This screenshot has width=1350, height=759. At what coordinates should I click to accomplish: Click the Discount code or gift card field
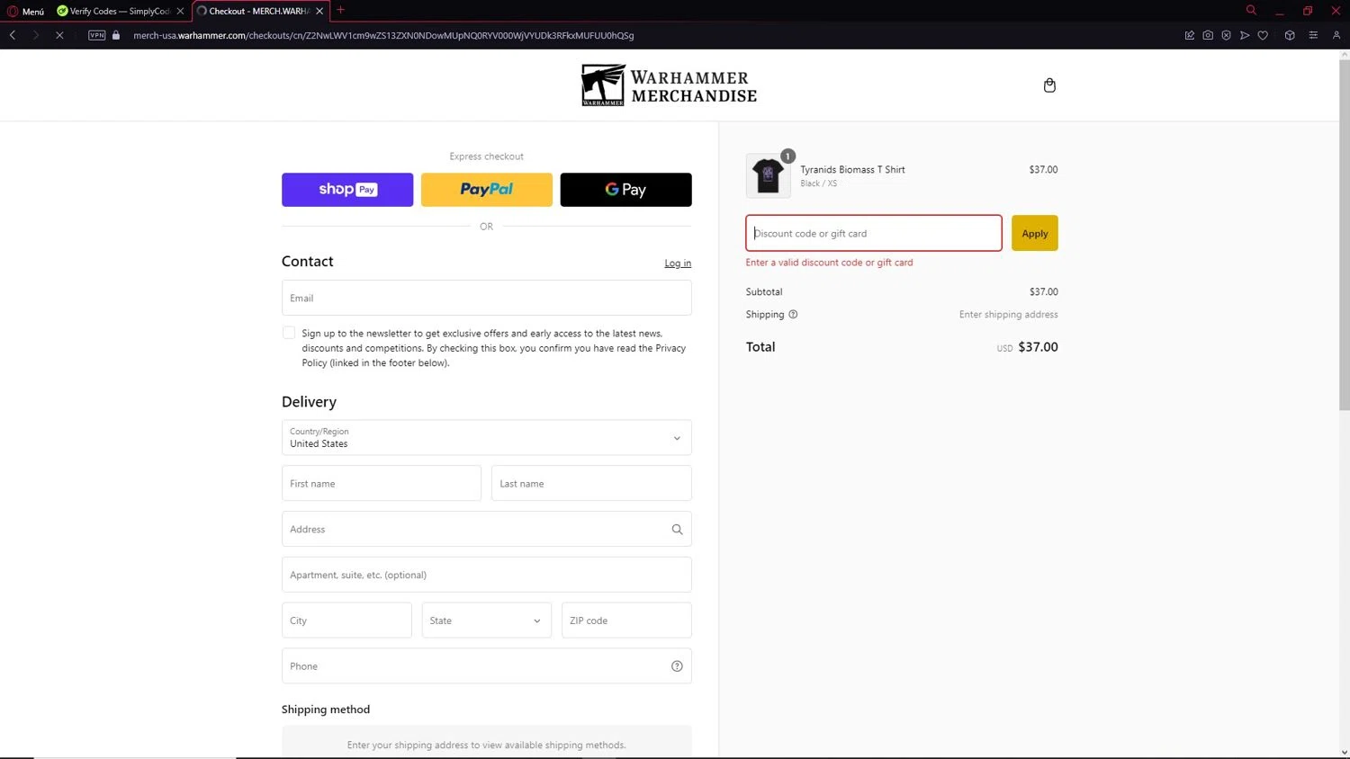tap(874, 233)
